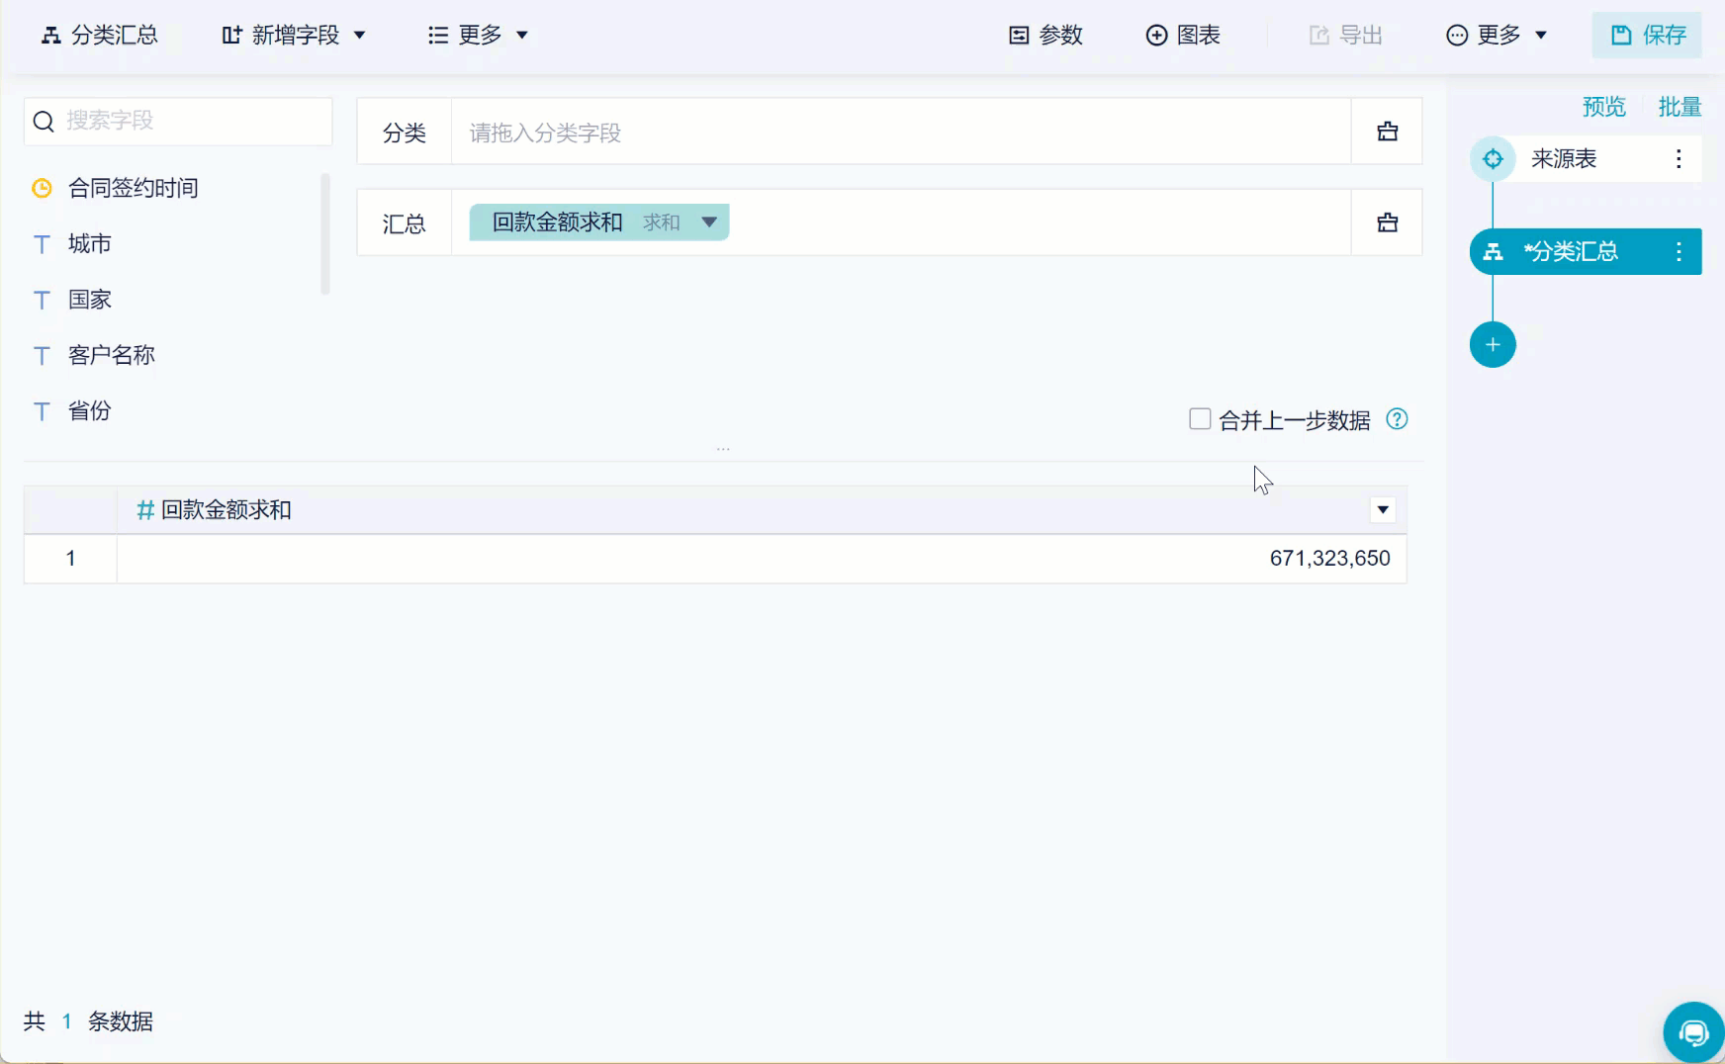Click the 搜索字段 search box
Screen dimensions: 1725x1064
click(178, 121)
